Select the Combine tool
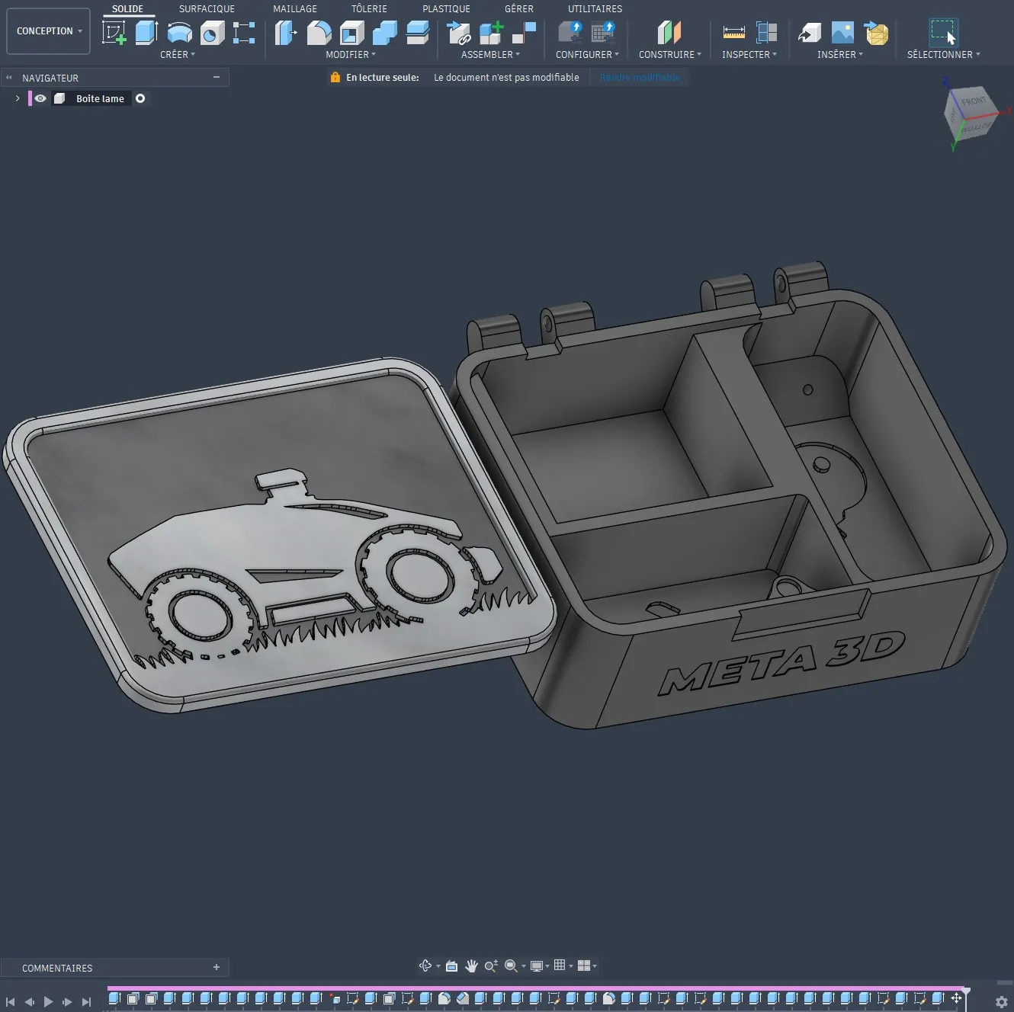This screenshot has width=1014, height=1012. 384,33
